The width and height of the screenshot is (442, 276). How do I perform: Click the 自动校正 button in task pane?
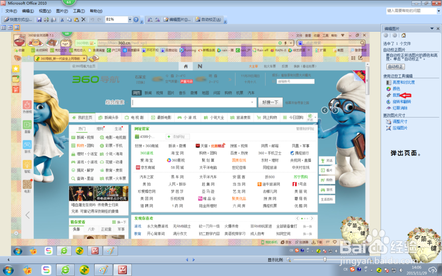coord(396,67)
